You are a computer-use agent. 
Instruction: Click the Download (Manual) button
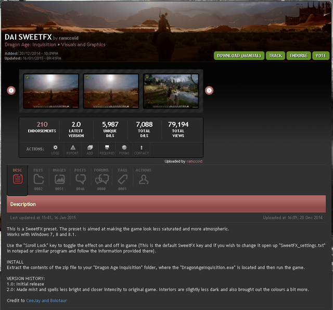[239, 56]
